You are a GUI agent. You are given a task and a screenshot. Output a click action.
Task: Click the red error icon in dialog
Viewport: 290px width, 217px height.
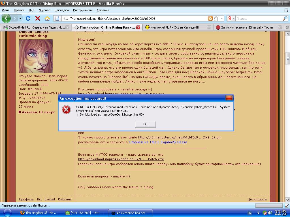[66, 110]
